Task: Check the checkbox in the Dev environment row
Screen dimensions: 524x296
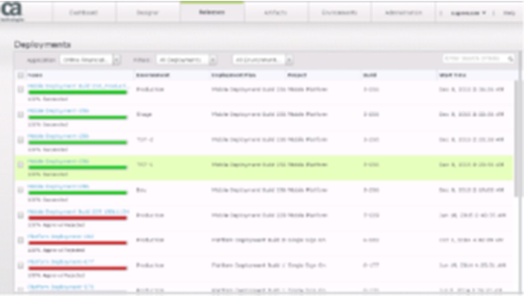Action: tap(21, 190)
